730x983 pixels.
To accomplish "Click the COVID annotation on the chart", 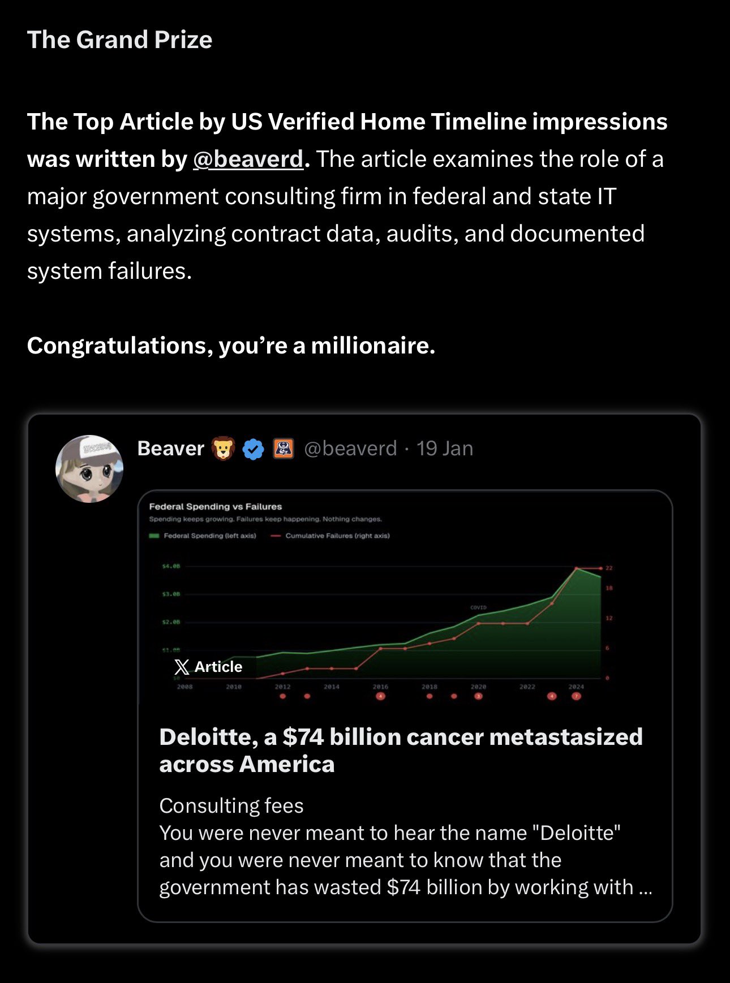I will pos(478,607).
